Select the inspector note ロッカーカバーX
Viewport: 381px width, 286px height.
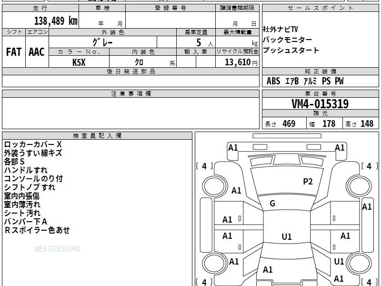pos(33,144)
